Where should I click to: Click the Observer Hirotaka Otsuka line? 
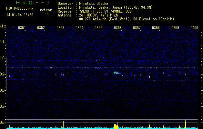pyautogui.click(x=83, y=4)
